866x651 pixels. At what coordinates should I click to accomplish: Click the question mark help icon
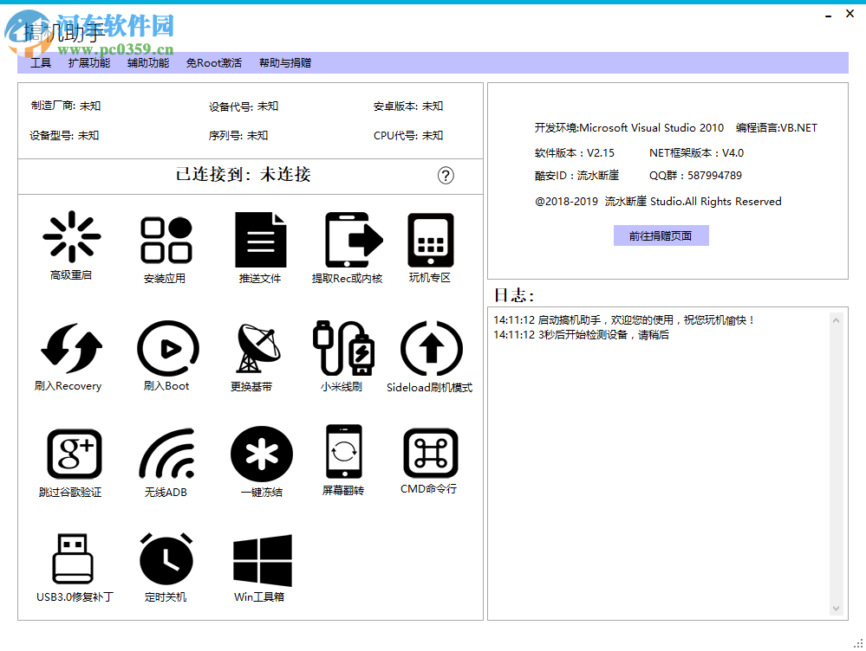pyautogui.click(x=446, y=176)
